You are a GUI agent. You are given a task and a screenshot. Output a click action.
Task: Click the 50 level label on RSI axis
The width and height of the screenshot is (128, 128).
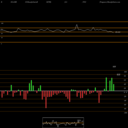(2, 34)
